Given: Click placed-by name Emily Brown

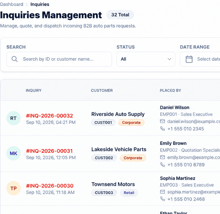Looking at the screenshot, I should [x=173, y=143].
